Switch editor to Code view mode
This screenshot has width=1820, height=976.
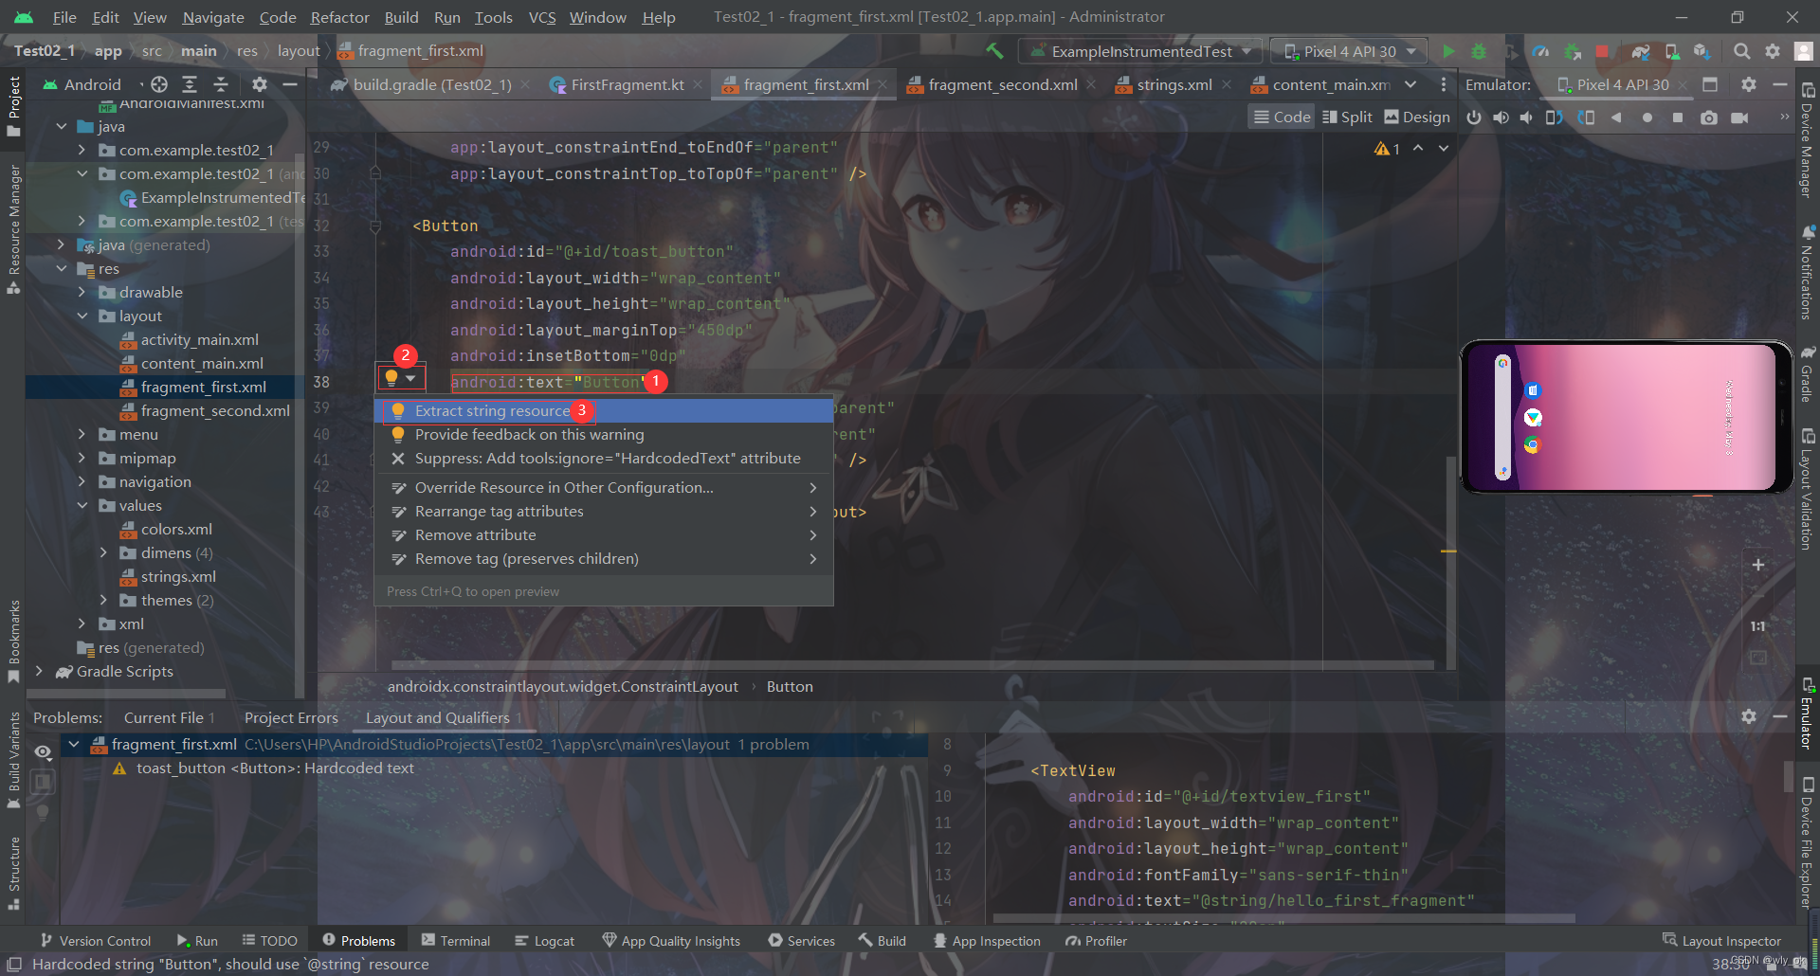1282,117
